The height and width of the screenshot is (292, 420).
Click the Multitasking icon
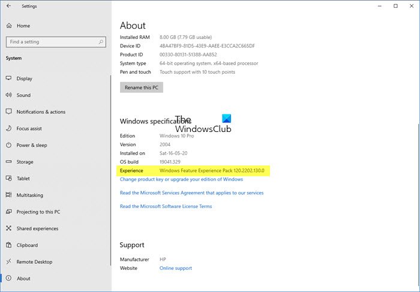pos(9,195)
